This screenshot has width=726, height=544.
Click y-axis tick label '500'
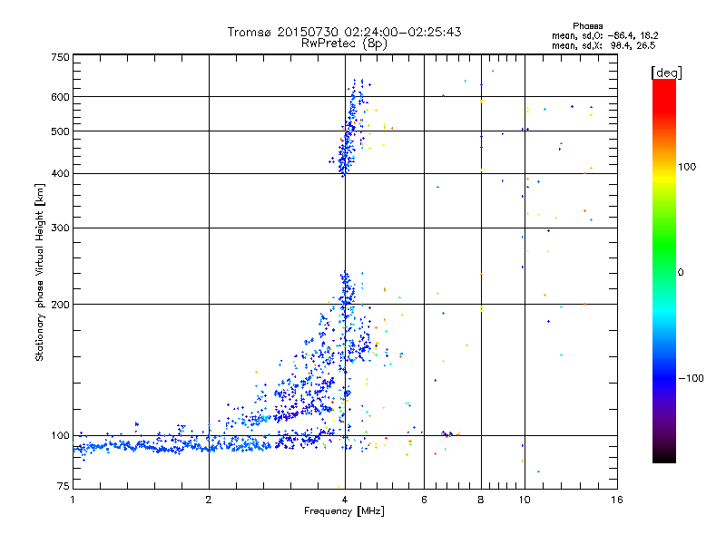pyautogui.click(x=60, y=131)
